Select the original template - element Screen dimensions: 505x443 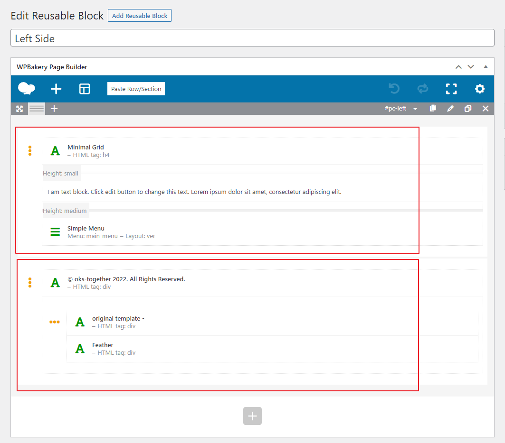coord(272,322)
